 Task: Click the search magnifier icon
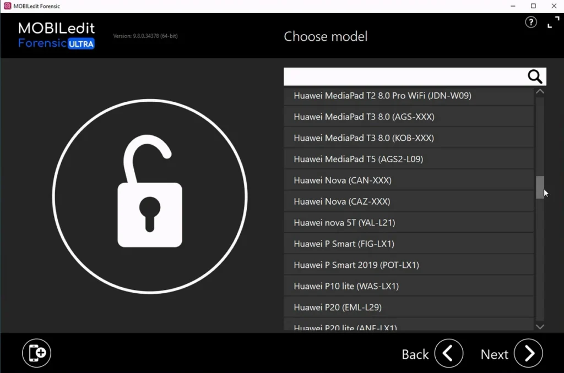[534, 76]
